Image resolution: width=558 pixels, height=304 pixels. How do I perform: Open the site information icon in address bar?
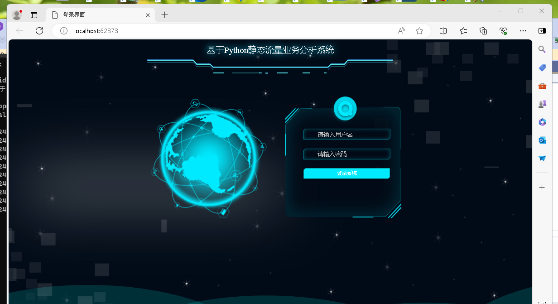click(x=64, y=31)
